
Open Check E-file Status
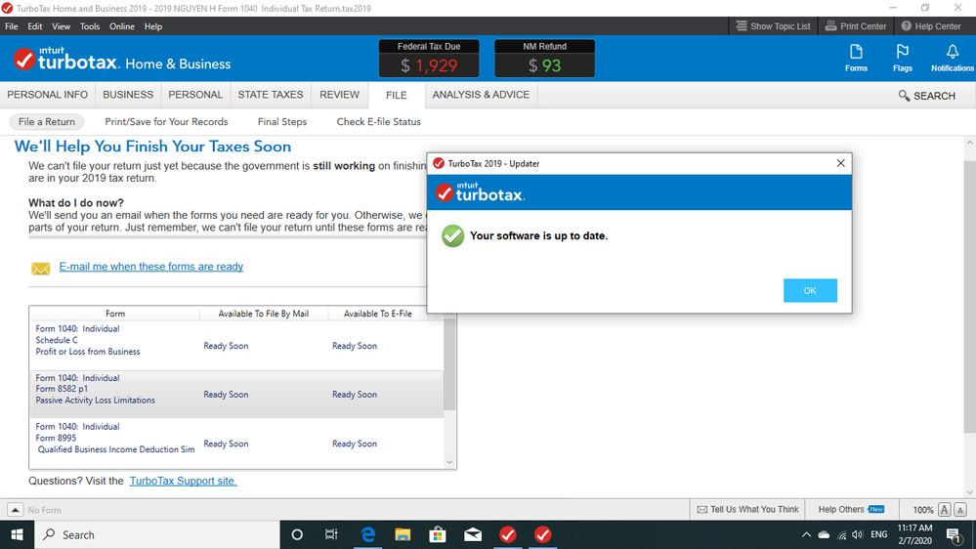[x=378, y=122]
